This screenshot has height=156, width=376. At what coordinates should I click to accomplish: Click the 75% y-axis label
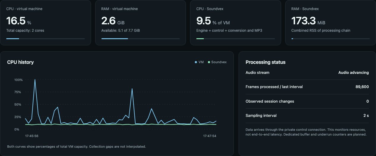click(x=18, y=92)
